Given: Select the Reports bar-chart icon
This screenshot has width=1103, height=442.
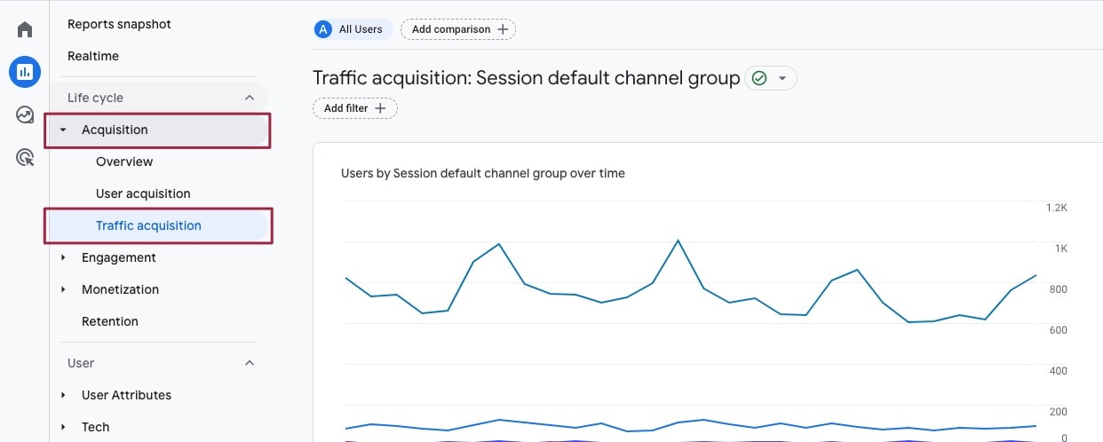Looking at the screenshot, I should 25,72.
